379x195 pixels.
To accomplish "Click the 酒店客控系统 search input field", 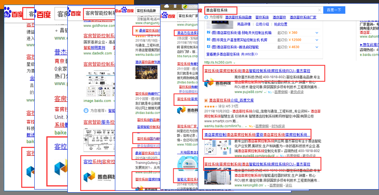I will (263, 10).
